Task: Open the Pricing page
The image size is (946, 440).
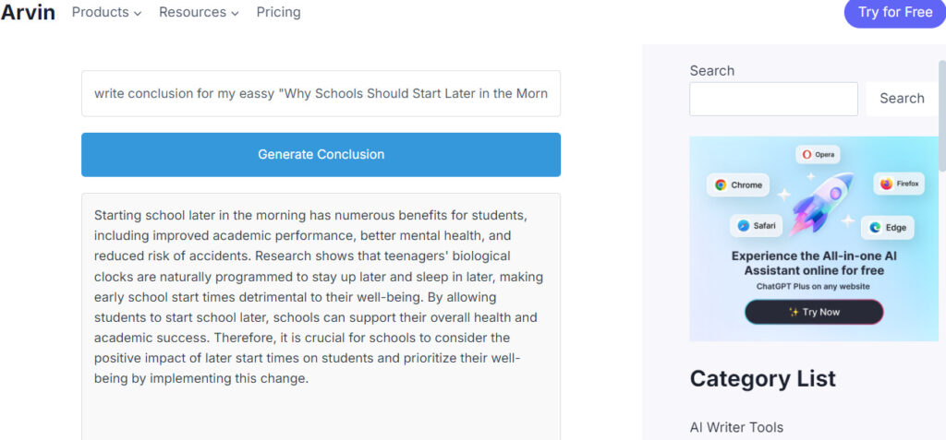Action: 278,12
